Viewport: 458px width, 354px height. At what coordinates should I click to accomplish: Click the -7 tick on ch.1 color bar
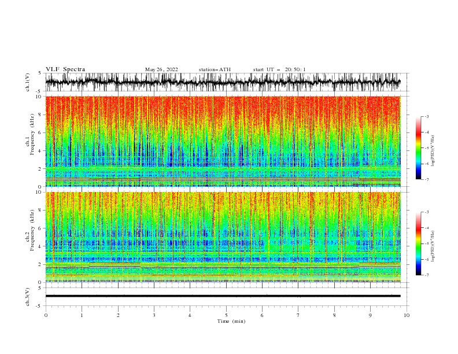click(x=427, y=179)
